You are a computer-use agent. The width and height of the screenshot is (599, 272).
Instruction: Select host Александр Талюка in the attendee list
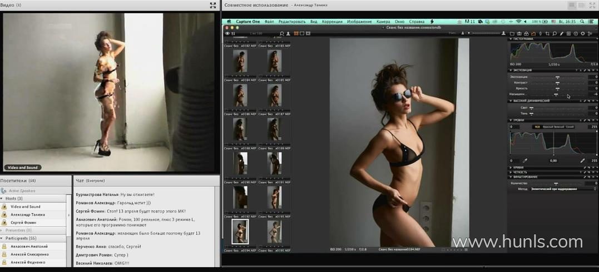pos(28,214)
